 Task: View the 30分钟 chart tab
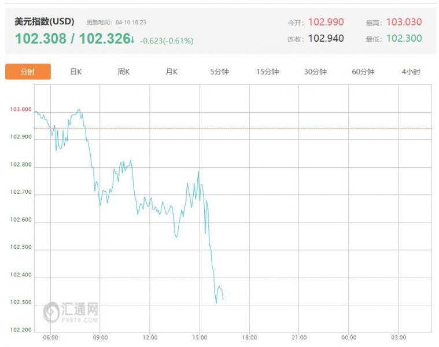pyautogui.click(x=315, y=72)
